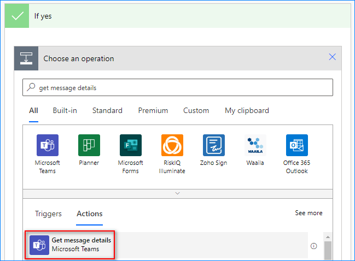The width and height of the screenshot is (355, 261).
Task: Click the info icon beside Get message details
Action: (x=313, y=246)
